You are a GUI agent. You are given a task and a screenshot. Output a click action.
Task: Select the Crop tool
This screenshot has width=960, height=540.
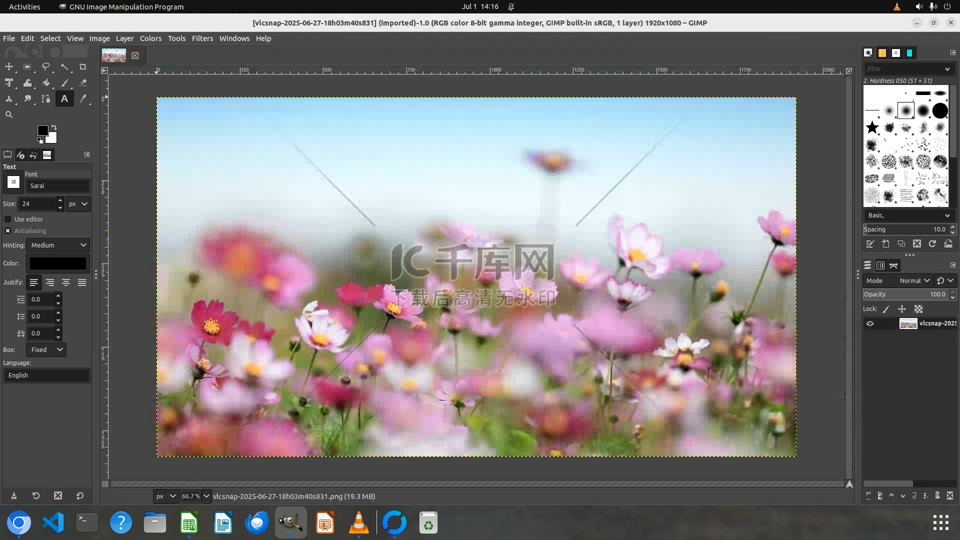click(x=83, y=66)
